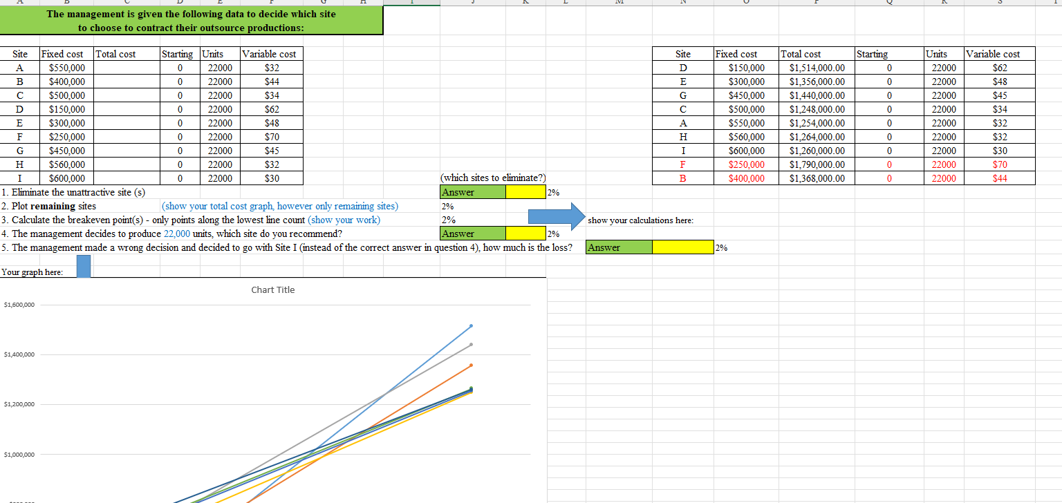
Task: Select '1. Eliminate the unattractive site (s)' text
Action: (74, 192)
